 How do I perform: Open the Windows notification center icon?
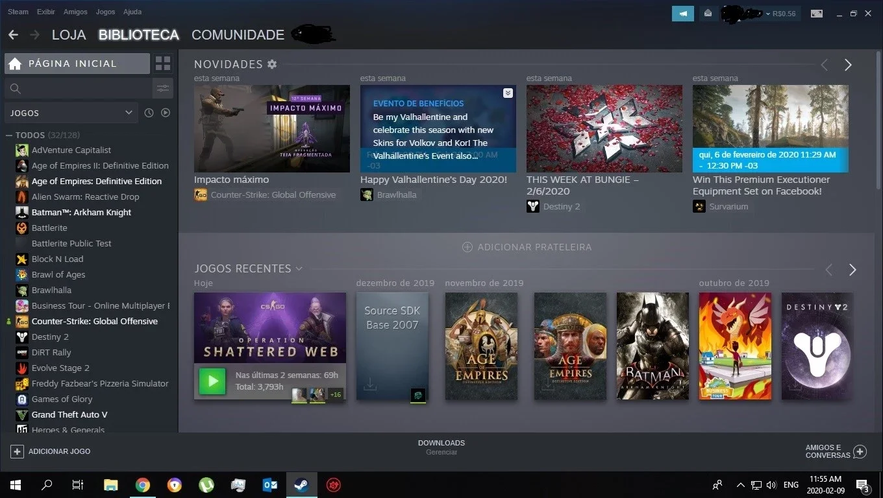(x=864, y=485)
